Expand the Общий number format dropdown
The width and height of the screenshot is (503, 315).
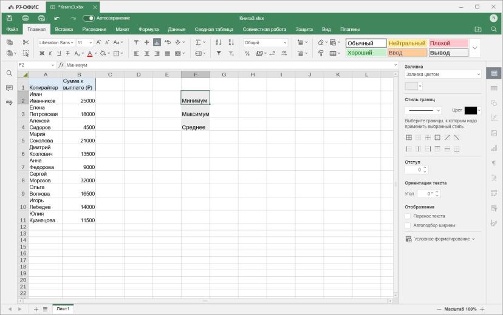pyautogui.click(x=265, y=42)
